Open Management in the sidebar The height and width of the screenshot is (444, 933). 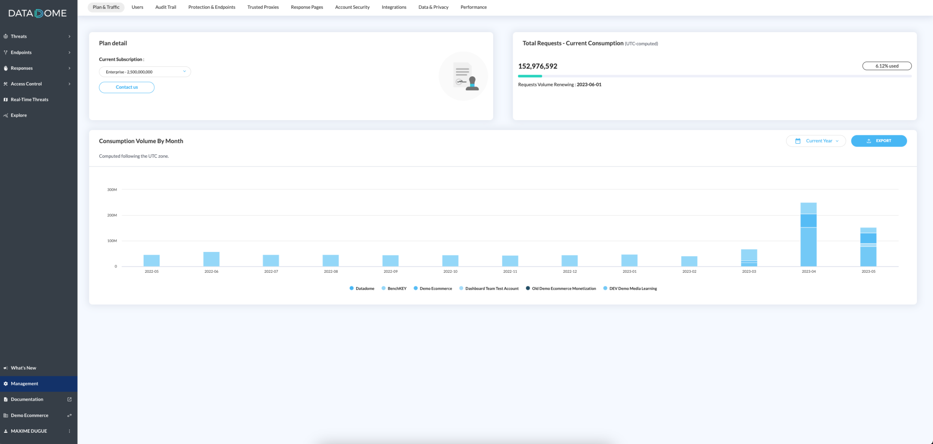(39, 384)
